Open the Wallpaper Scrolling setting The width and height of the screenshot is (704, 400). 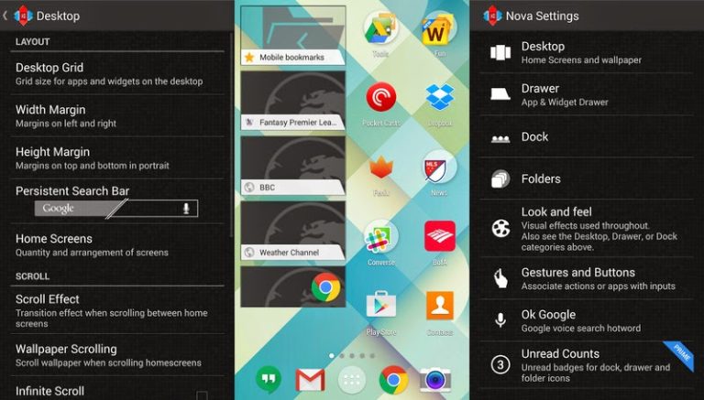(117, 355)
